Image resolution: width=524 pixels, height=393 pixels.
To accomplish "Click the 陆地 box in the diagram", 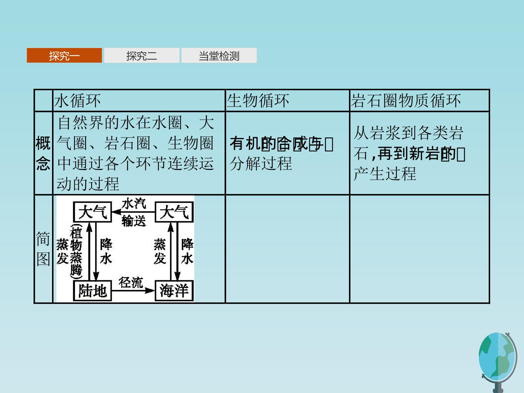I will click(92, 290).
